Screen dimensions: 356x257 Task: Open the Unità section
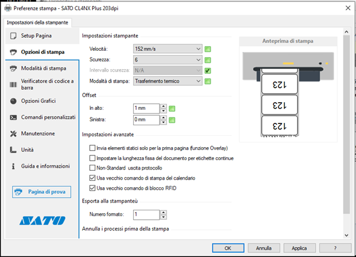pyautogui.click(x=42, y=150)
